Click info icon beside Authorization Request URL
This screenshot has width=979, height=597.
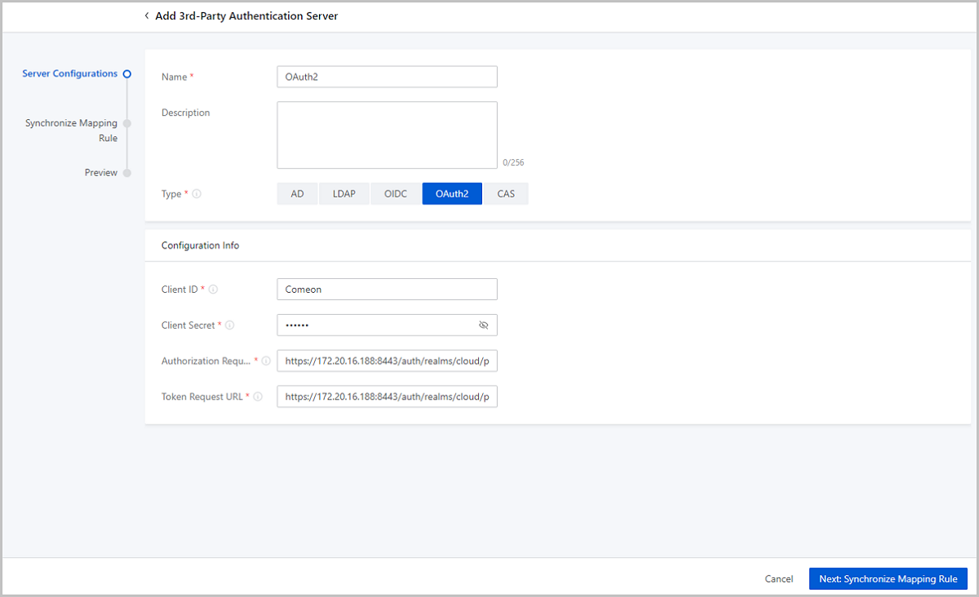[x=266, y=361]
